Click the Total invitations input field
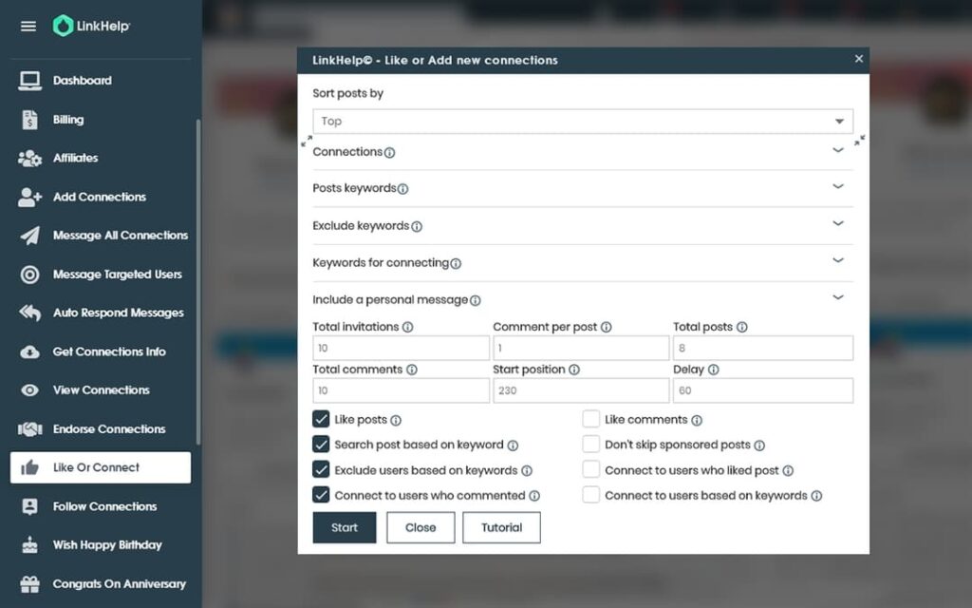This screenshot has height=608, width=972. (x=402, y=348)
